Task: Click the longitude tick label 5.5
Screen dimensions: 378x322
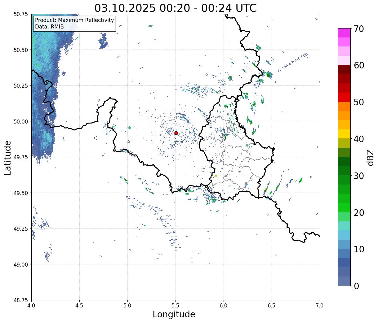Action: coord(176,306)
